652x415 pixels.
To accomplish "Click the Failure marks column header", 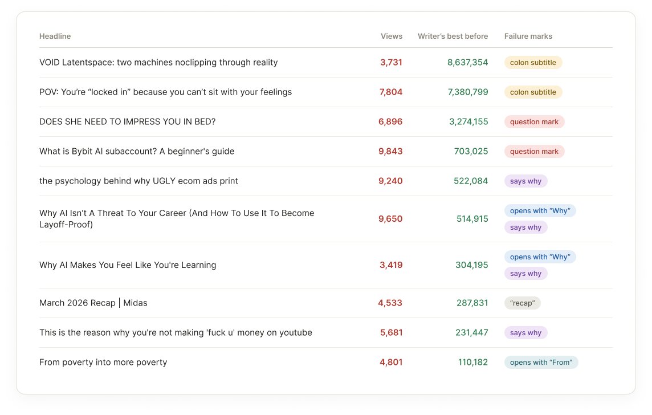I will click(x=528, y=36).
